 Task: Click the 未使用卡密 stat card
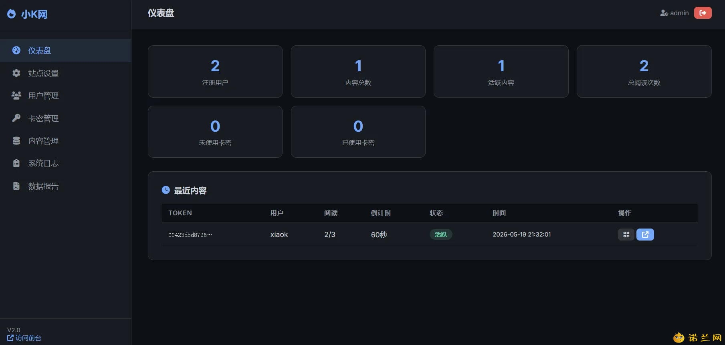215,132
